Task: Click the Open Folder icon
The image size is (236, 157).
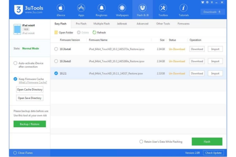Action: [56, 33]
